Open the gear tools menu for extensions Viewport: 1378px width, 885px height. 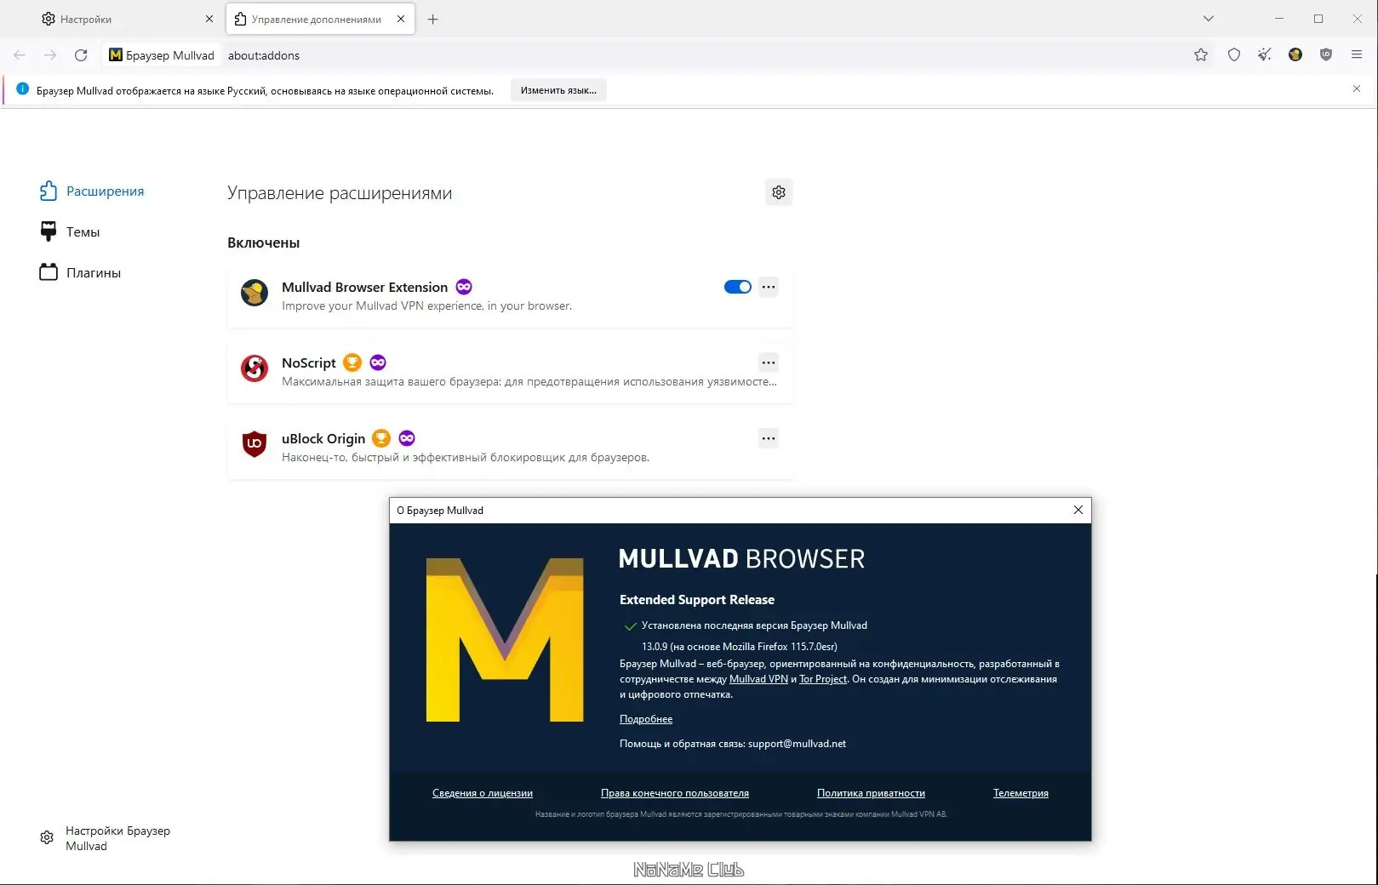(779, 192)
